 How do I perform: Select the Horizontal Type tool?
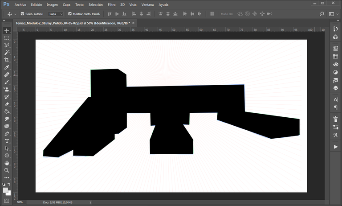pos(7,141)
